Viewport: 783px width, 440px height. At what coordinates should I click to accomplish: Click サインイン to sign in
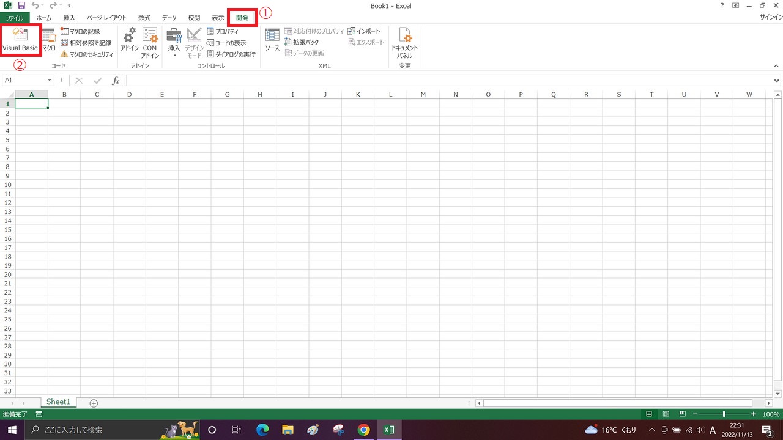(771, 18)
